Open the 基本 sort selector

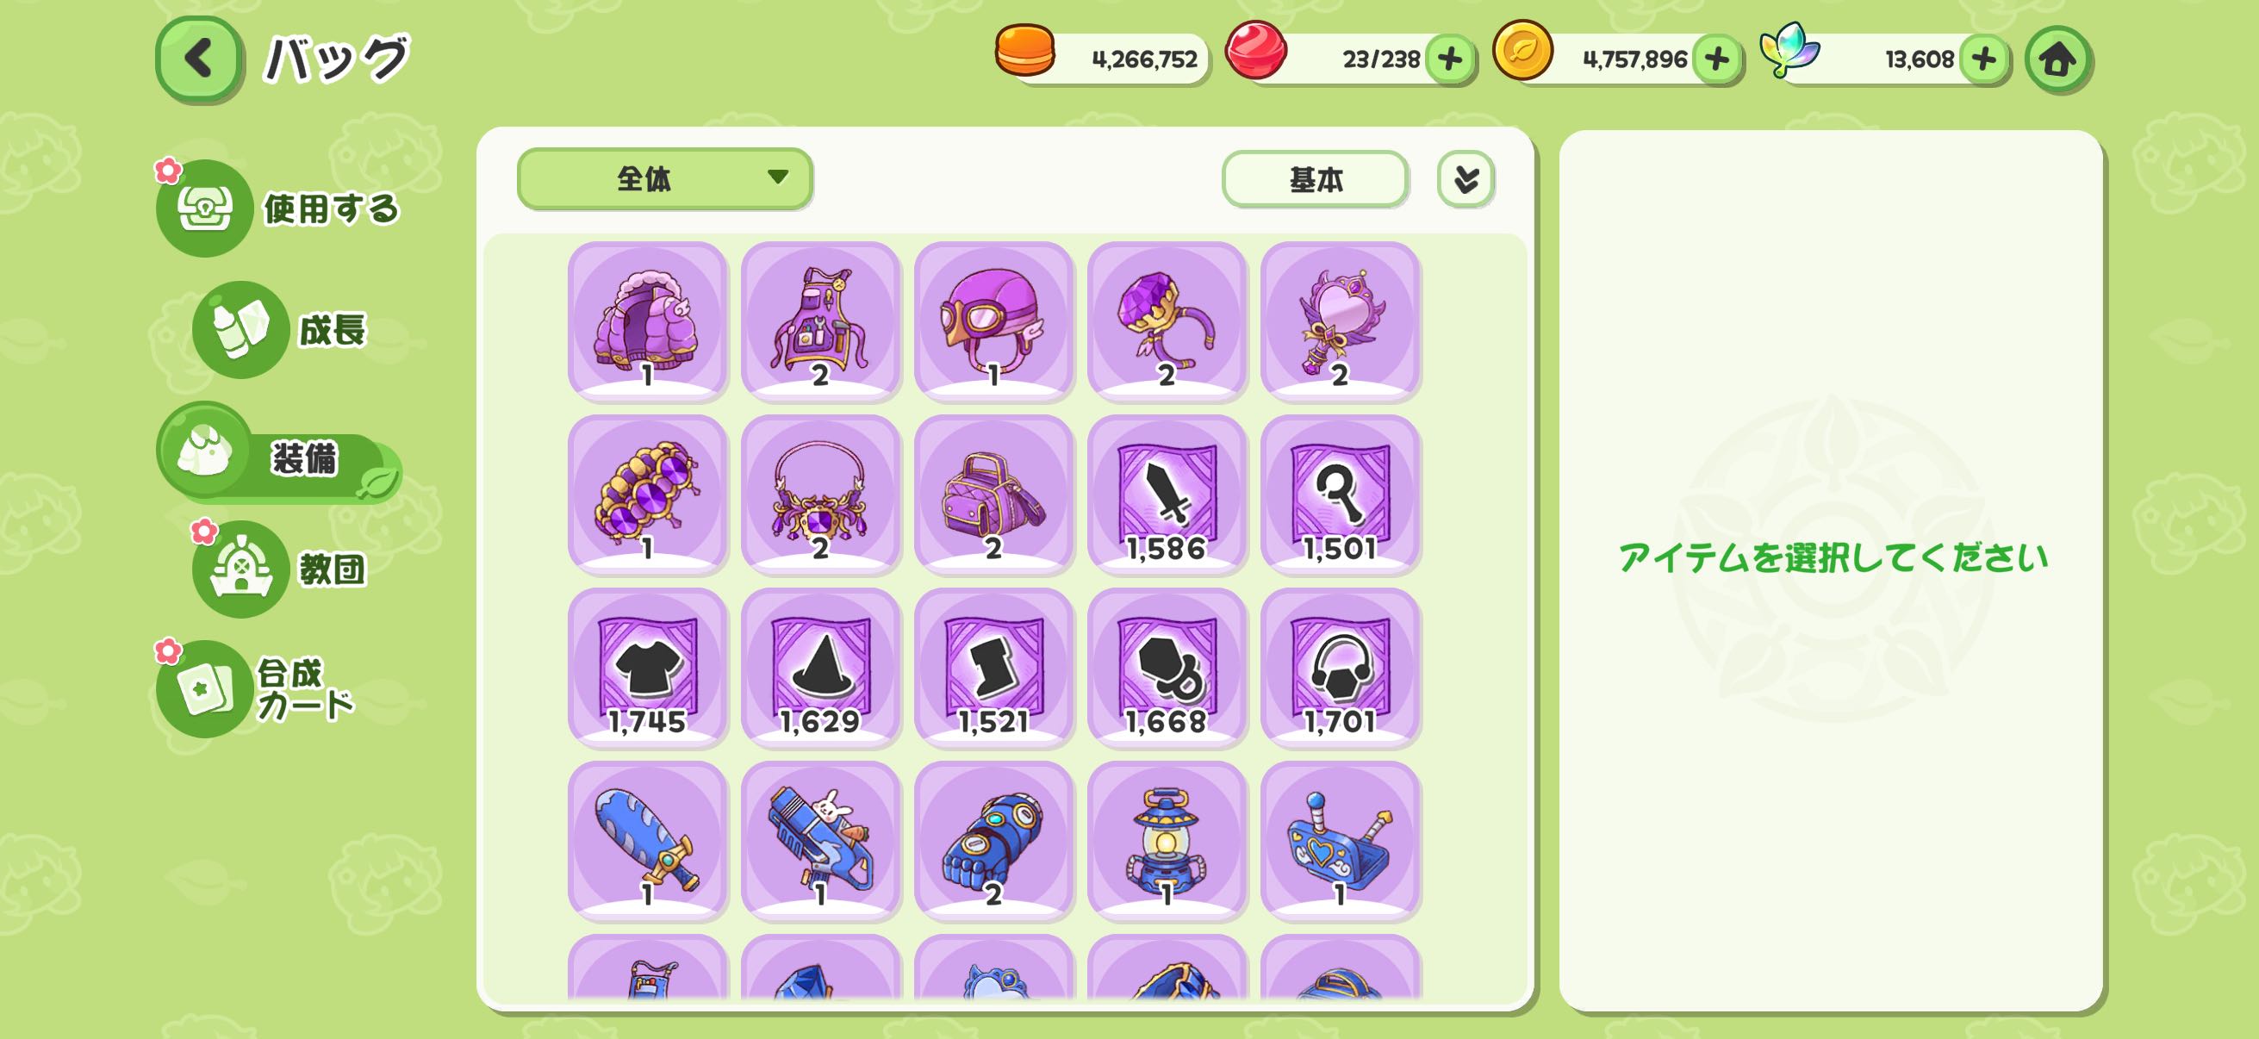(x=1316, y=179)
